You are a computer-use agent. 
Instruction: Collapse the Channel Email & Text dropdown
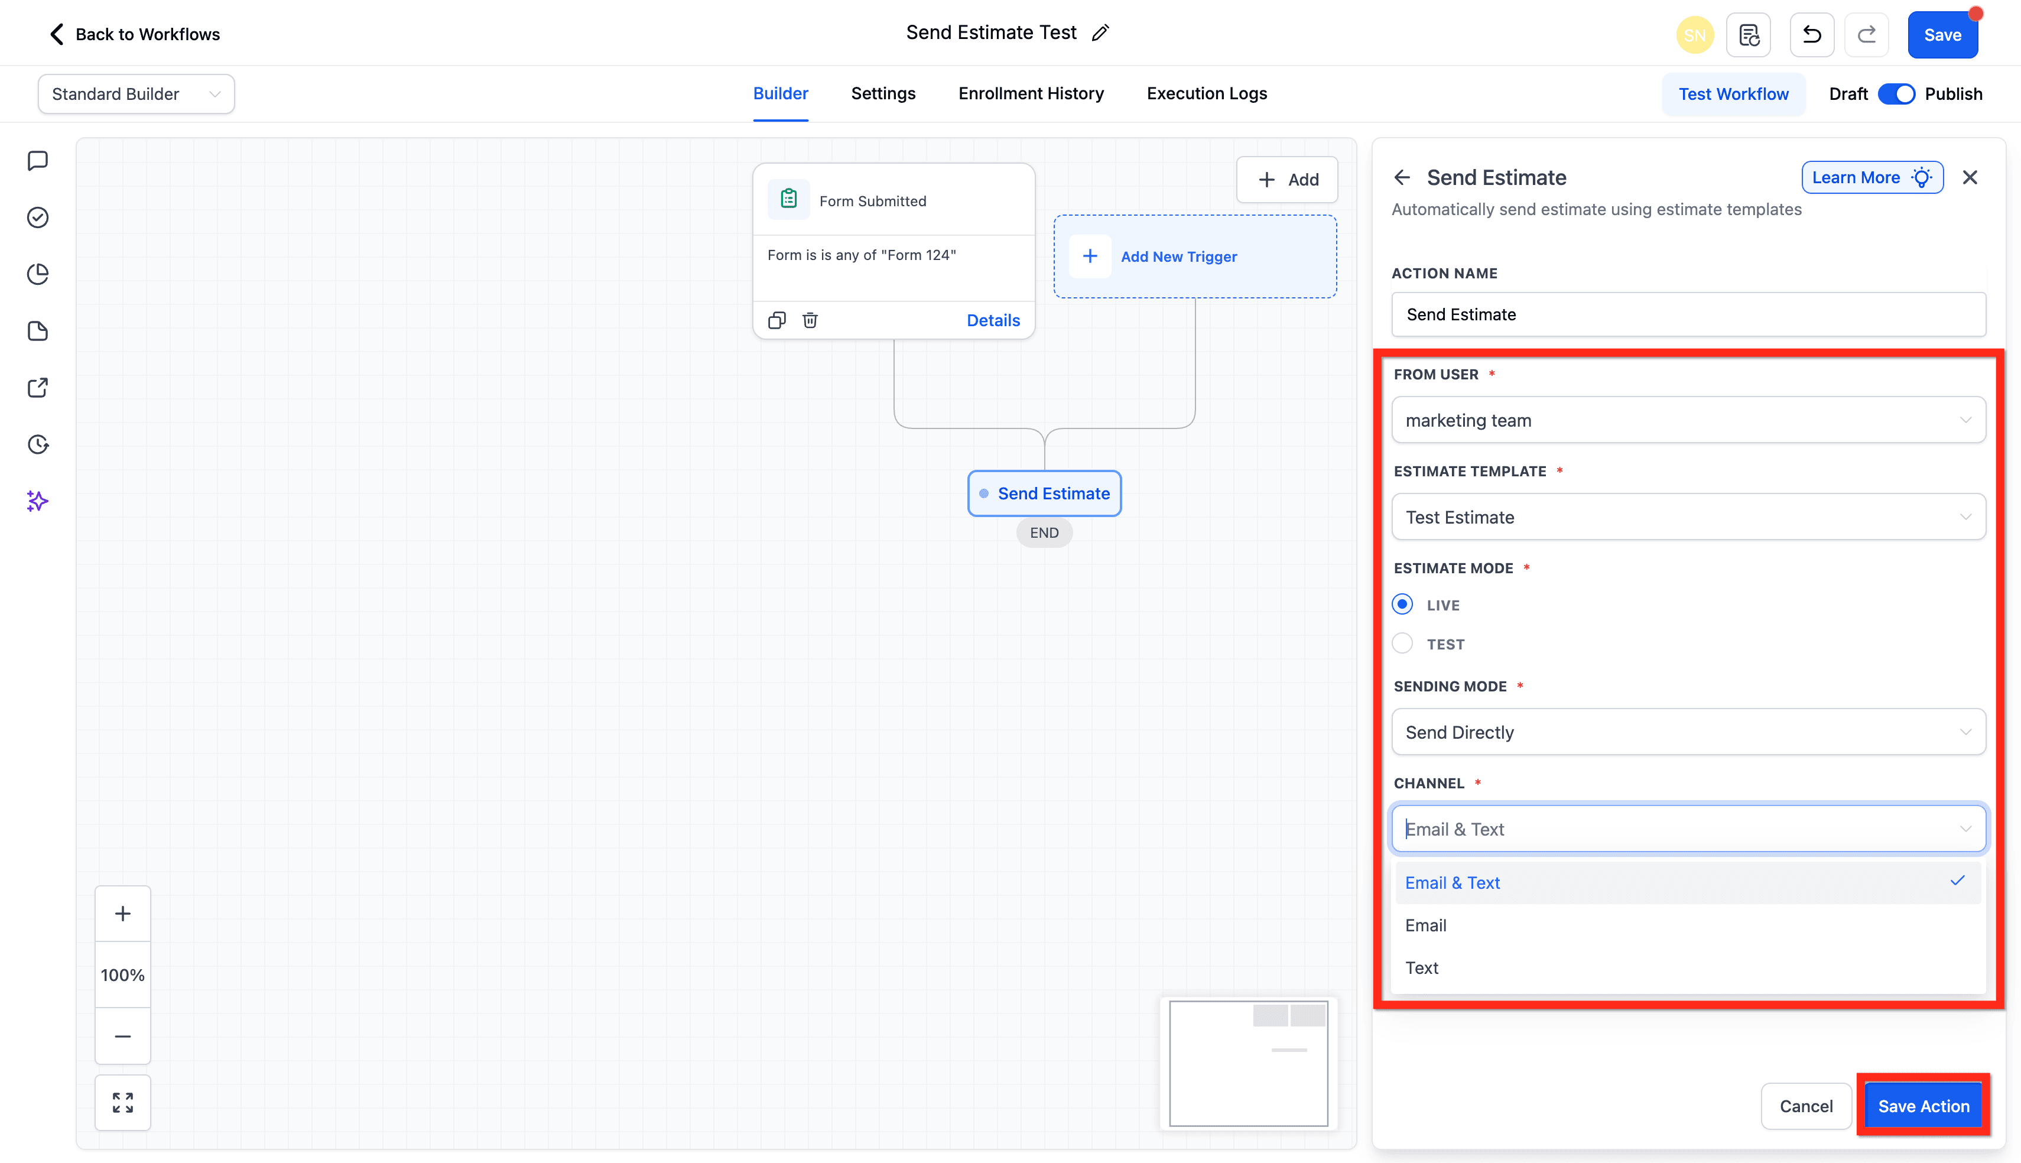click(x=1688, y=829)
